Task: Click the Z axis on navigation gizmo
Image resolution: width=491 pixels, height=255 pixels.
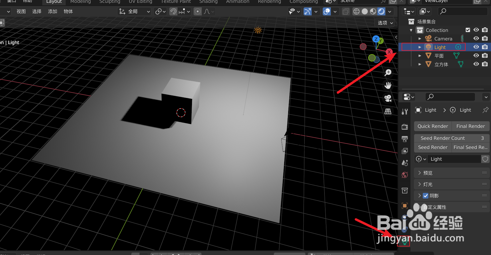Action: [376, 39]
